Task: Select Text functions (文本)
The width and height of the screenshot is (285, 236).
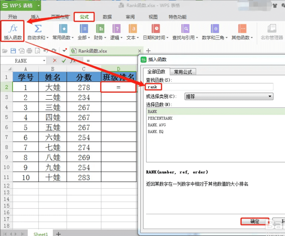Action: (x=132, y=31)
